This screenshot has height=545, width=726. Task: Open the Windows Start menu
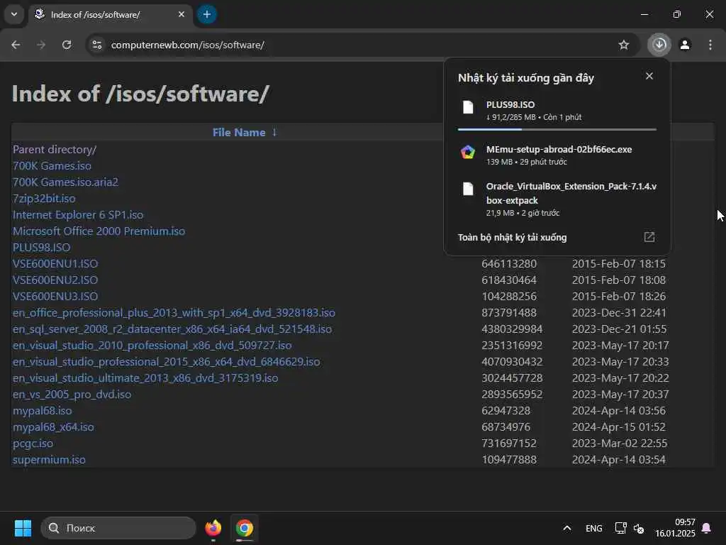(23, 528)
